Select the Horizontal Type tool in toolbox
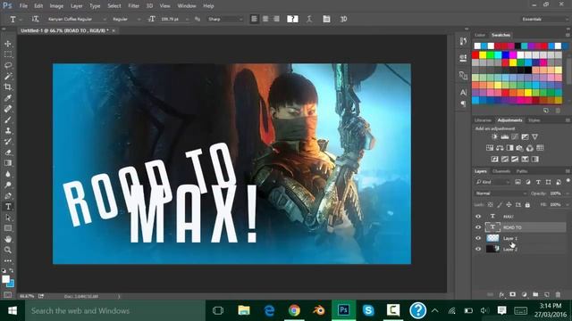This screenshot has height=321, width=572. (x=8, y=207)
